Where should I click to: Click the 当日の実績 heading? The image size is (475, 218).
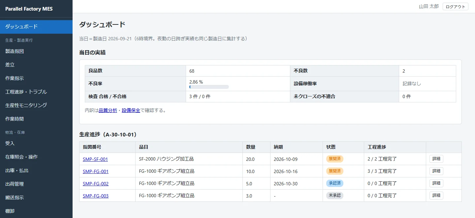92,53
